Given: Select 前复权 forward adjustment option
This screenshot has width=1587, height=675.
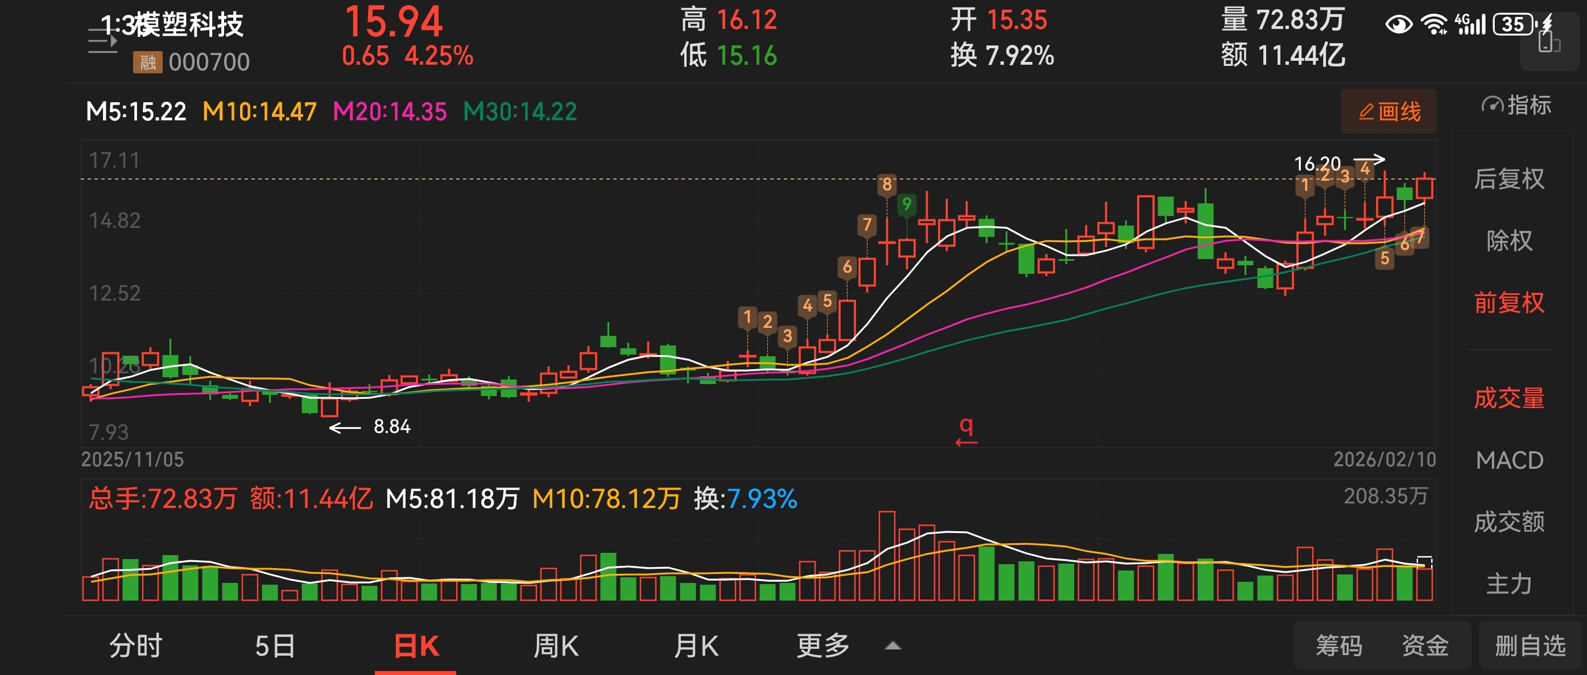Looking at the screenshot, I should click(1509, 302).
